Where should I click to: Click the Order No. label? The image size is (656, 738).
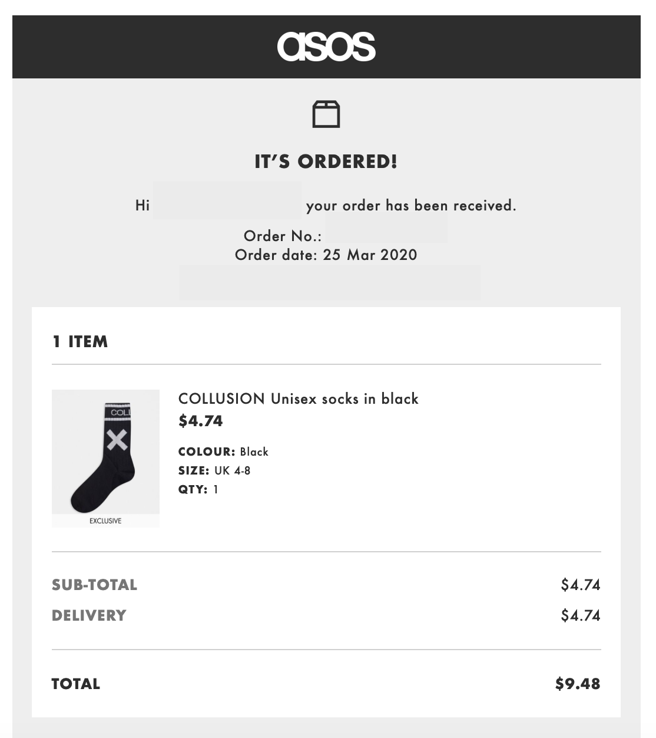pyautogui.click(x=283, y=236)
